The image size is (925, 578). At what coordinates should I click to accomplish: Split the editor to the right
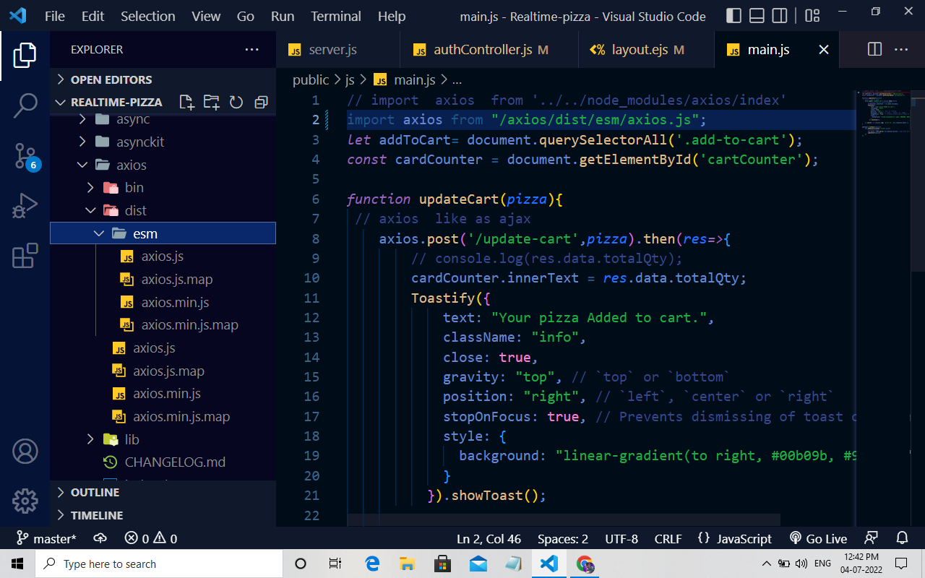tap(874, 50)
